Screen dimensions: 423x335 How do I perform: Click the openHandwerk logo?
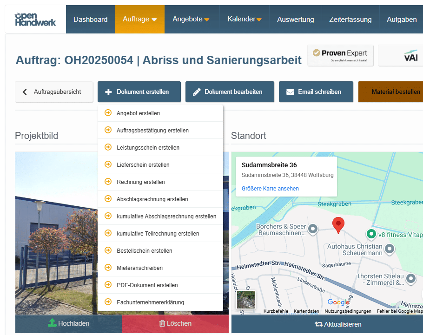pos(35,20)
